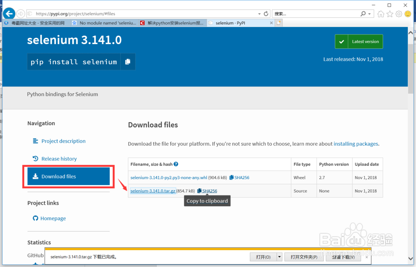The width and height of the screenshot is (416, 267).
Task: Click the selenium 3.141.0 heading
Action: pos(74,40)
